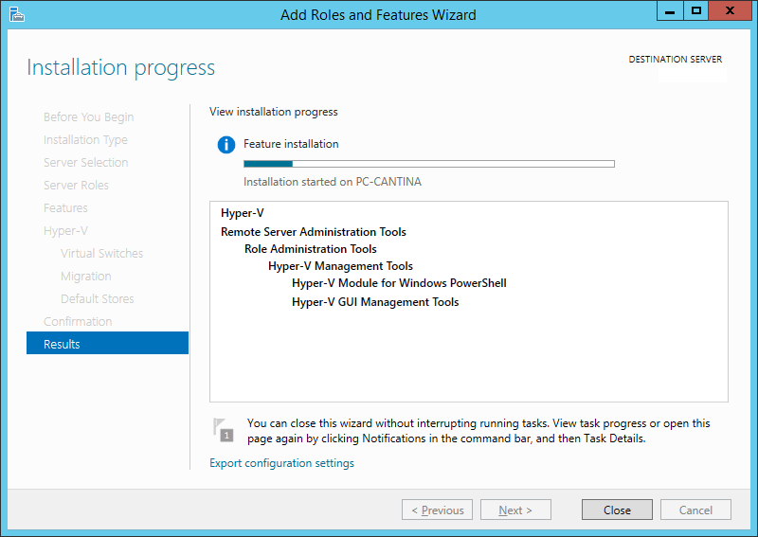
Task: Click Role Administration Tools entry
Action: 311,249
